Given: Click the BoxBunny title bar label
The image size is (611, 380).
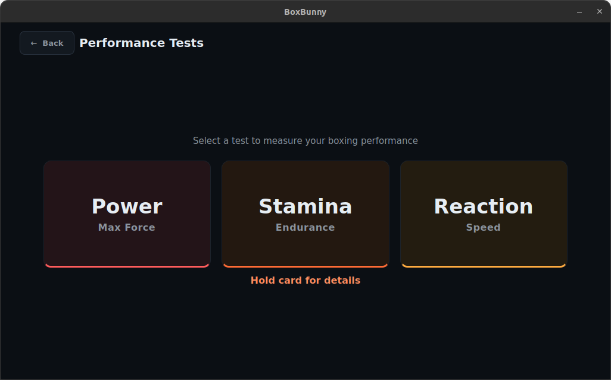Looking at the screenshot, I should click(305, 11).
